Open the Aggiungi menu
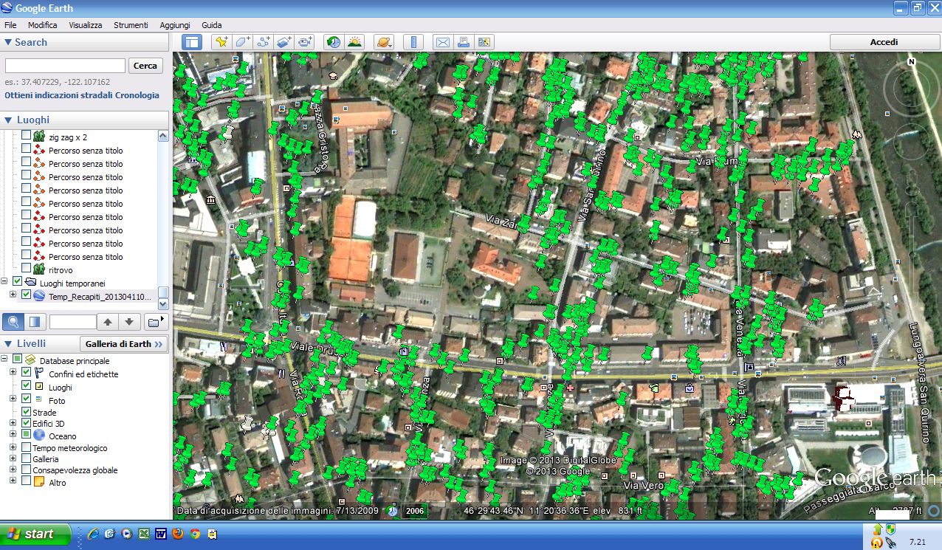942x550 pixels. coord(175,25)
